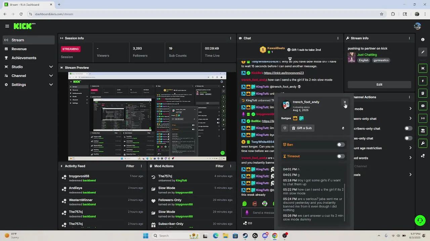
Task: Click the lightning bolt widget icon in sidebar
Action: [x=423, y=81]
